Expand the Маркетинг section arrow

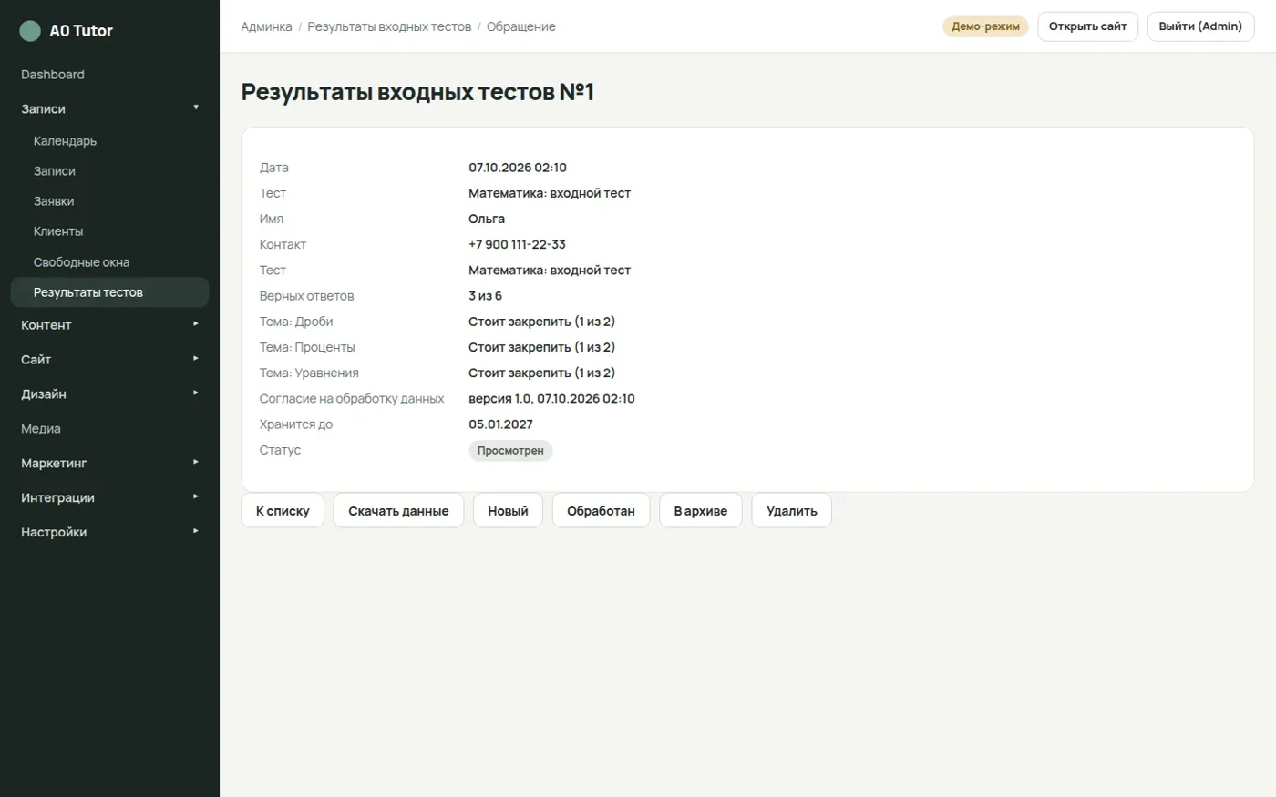click(196, 463)
